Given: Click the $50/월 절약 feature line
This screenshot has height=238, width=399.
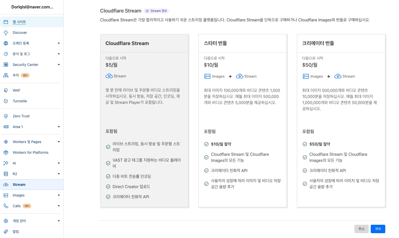Looking at the screenshot, I should (320, 144).
